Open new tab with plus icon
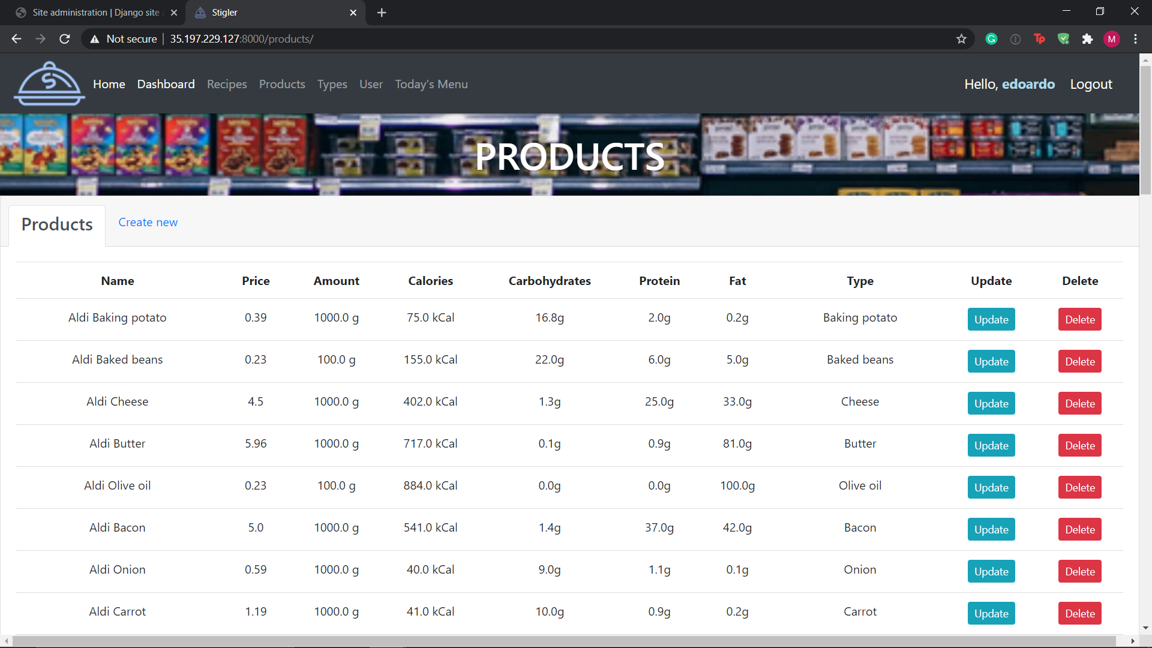 click(x=382, y=13)
